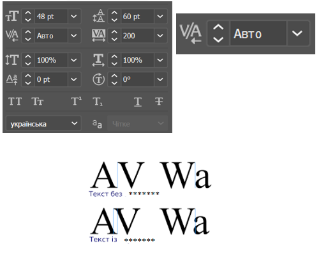Click the 0 pt baseline shift field

coord(51,79)
